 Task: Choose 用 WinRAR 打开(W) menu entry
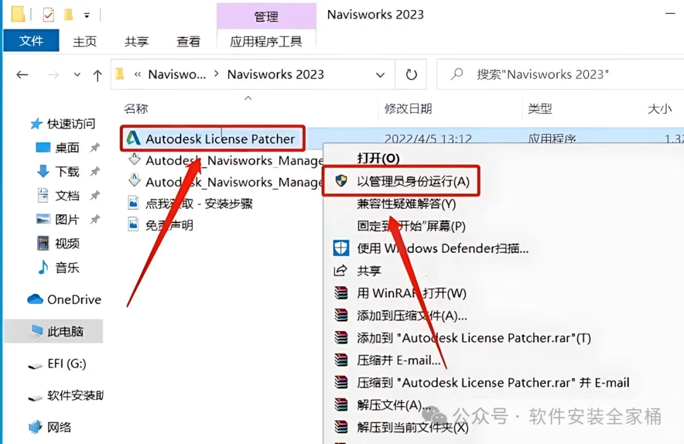point(412,293)
